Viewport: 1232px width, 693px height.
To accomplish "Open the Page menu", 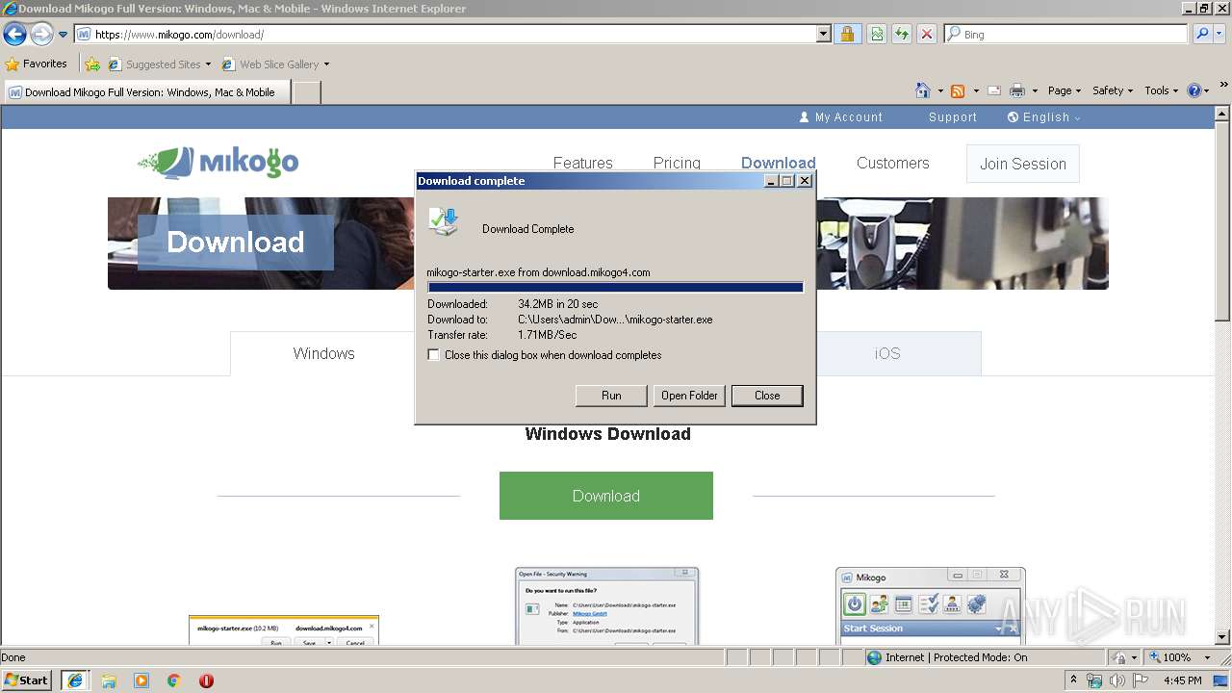I will (1064, 90).
